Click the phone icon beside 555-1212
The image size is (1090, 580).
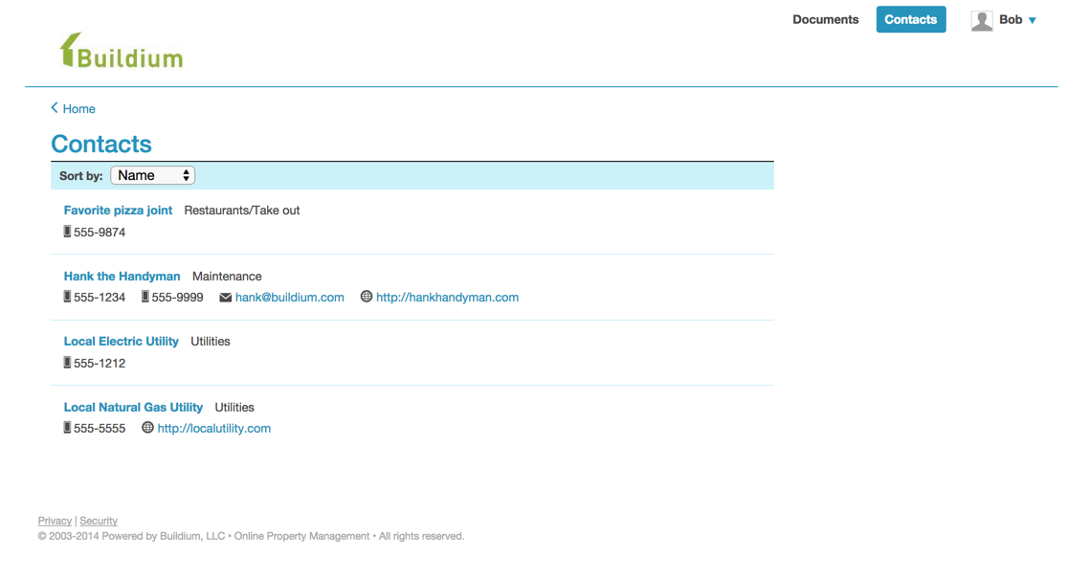[x=66, y=363]
